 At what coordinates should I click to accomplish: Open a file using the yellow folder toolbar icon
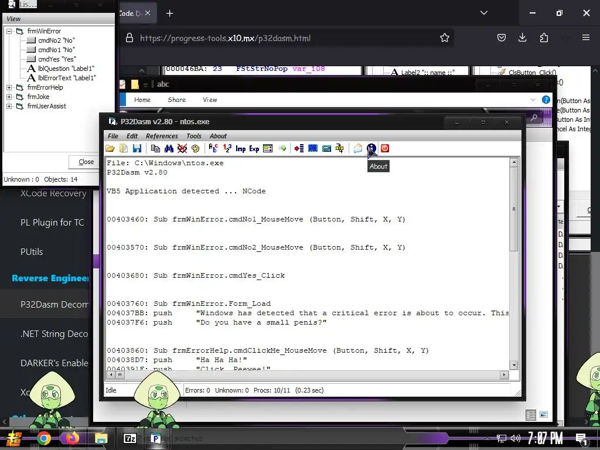[110, 148]
